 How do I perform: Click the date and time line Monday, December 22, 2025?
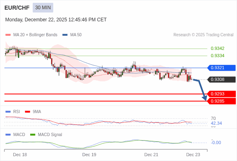pos(56,20)
